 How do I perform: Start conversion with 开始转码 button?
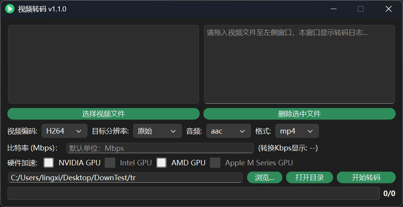pyautogui.click(x=366, y=178)
